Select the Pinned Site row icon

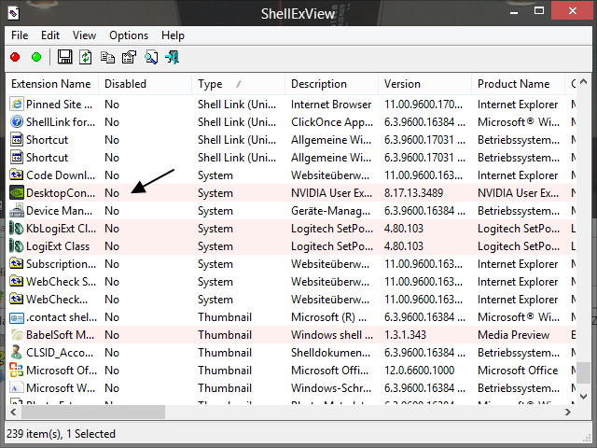pos(17,105)
